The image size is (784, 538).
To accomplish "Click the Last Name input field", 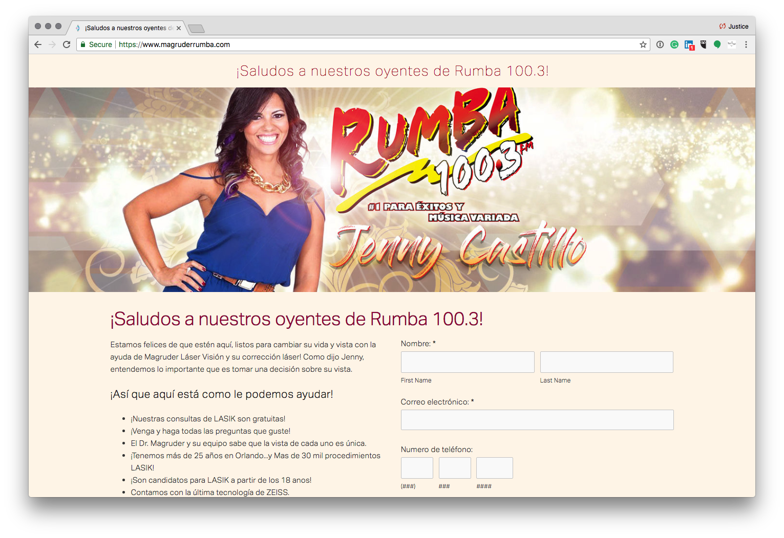I will (x=607, y=362).
